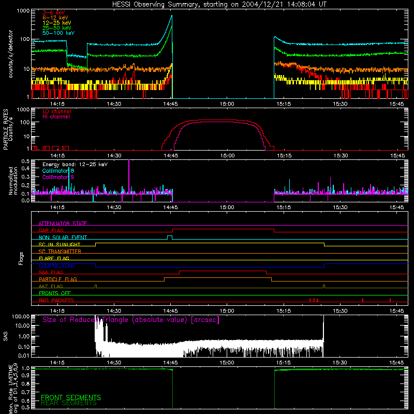414x414 pixels.
Task: Select the SC IN SUNLIGHT label
Action: pos(60,244)
